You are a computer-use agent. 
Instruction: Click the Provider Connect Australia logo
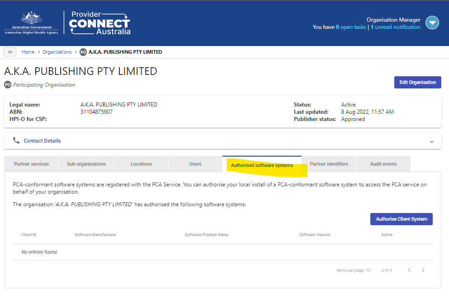pyautogui.click(x=99, y=22)
